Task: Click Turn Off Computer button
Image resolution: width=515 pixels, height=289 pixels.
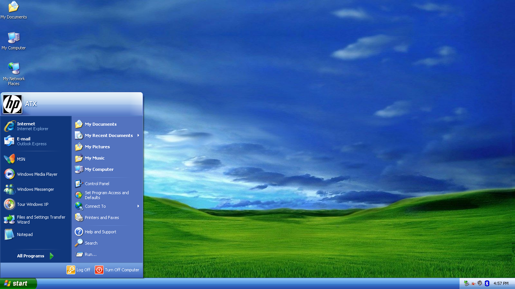Action: click(117, 270)
